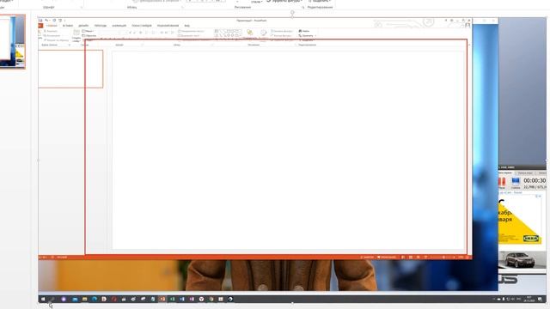Click Заметки in the orange status bar

[x=367, y=257]
